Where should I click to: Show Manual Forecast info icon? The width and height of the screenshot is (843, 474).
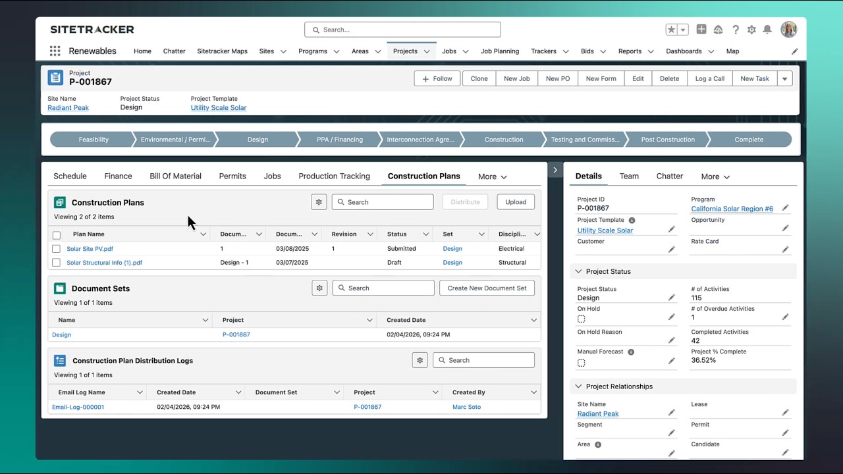coord(630,352)
